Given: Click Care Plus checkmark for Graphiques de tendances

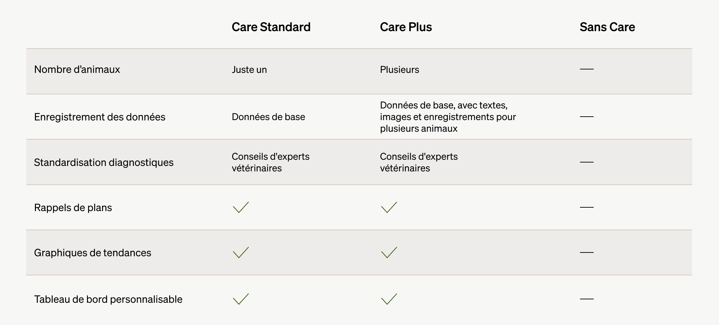Looking at the screenshot, I should [389, 252].
